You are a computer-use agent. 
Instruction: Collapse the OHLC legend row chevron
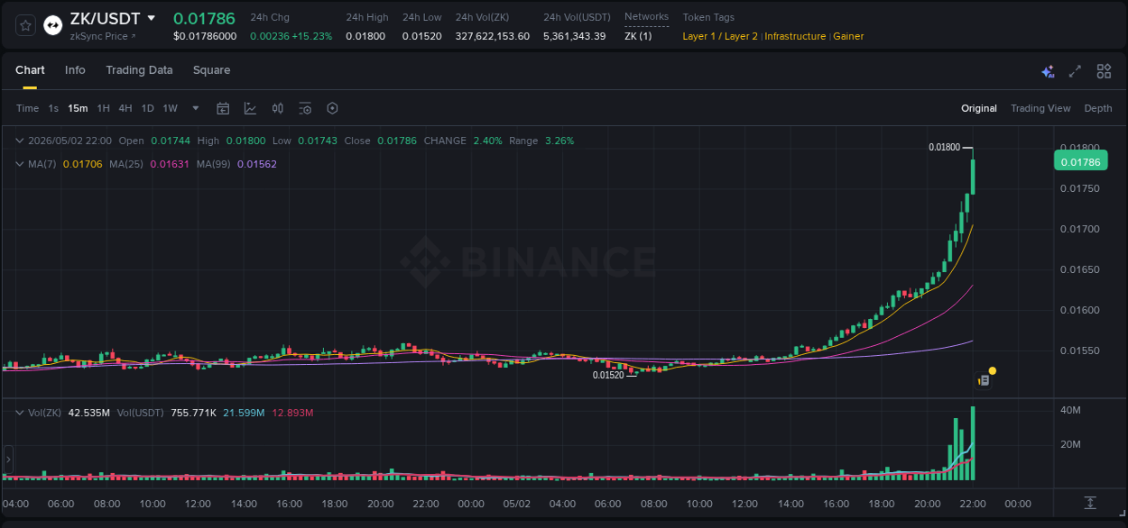[x=20, y=141]
